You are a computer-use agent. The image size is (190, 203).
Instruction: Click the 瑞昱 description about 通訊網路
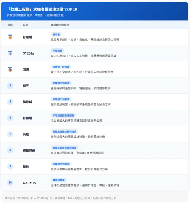tap(81, 88)
